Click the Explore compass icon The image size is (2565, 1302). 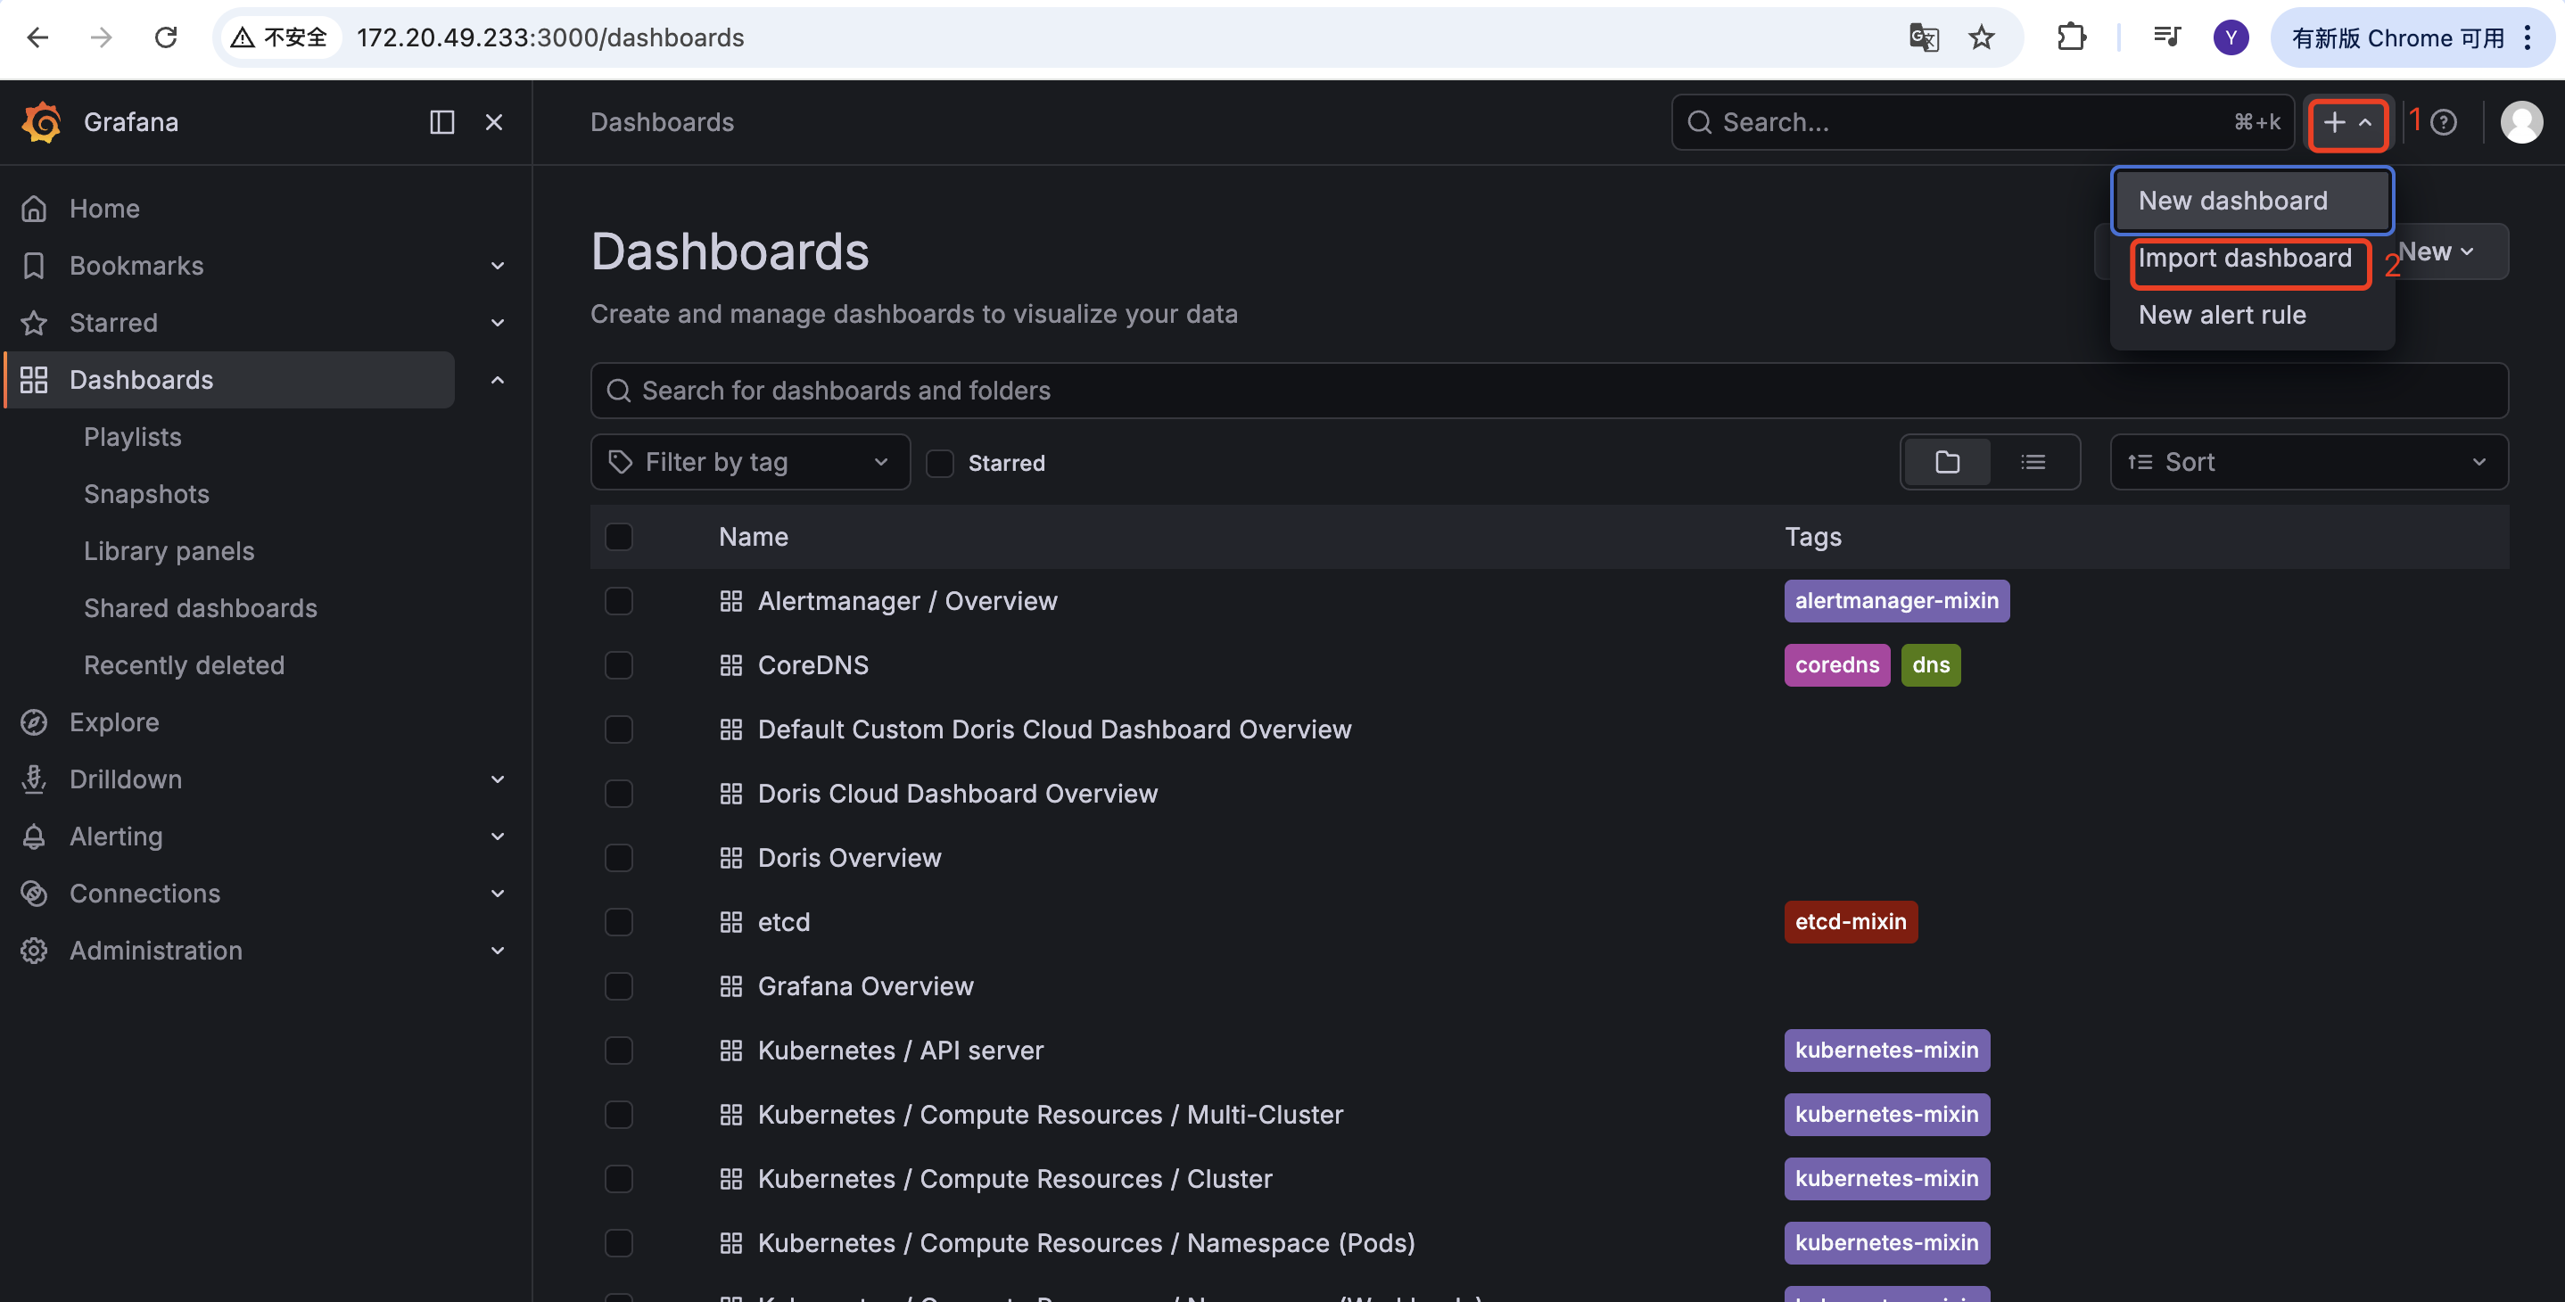click(34, 721)
